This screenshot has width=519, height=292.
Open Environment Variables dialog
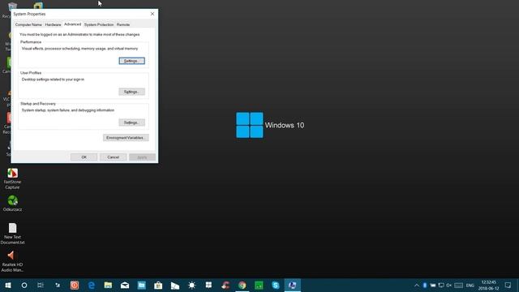126,138
